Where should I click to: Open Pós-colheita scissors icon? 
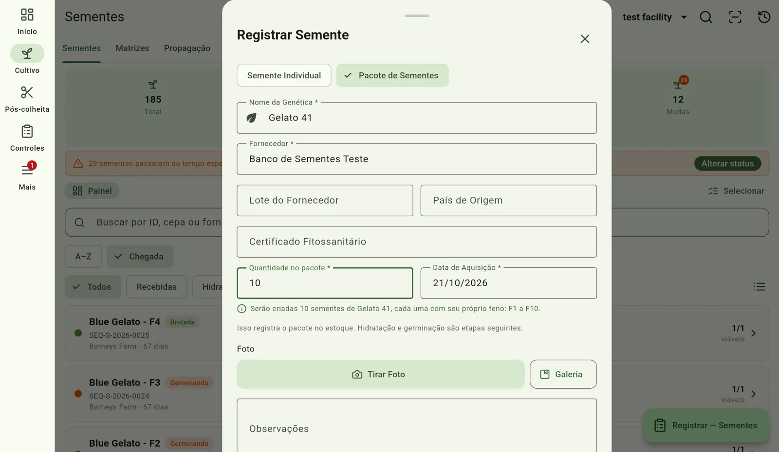(x=27, y=92)
